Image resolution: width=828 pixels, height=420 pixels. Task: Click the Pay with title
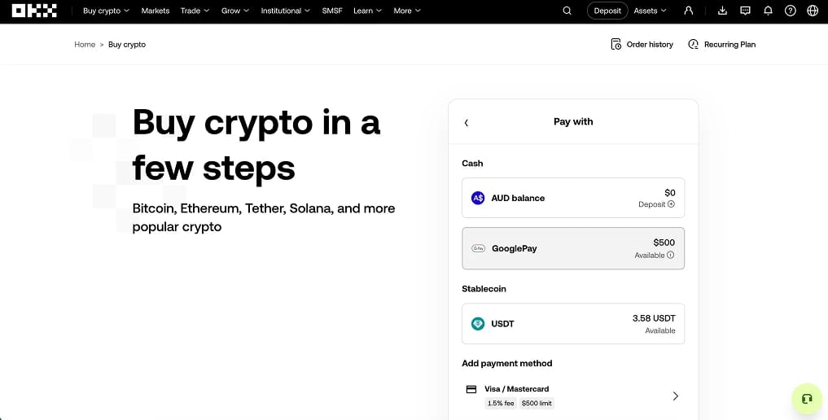573,122
